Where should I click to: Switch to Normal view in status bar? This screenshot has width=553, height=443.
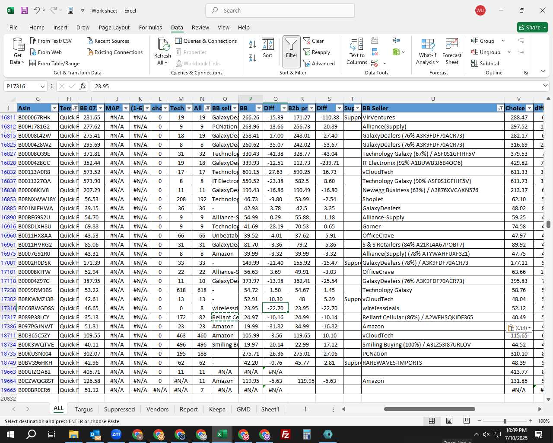(432, 421)
